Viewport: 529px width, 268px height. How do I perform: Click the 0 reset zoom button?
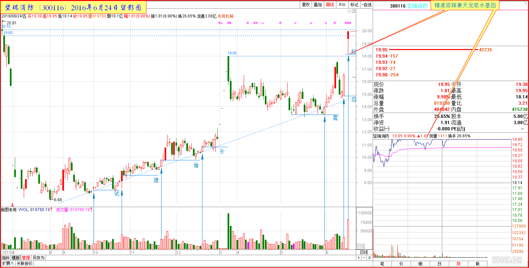click(x=369, y=258)
